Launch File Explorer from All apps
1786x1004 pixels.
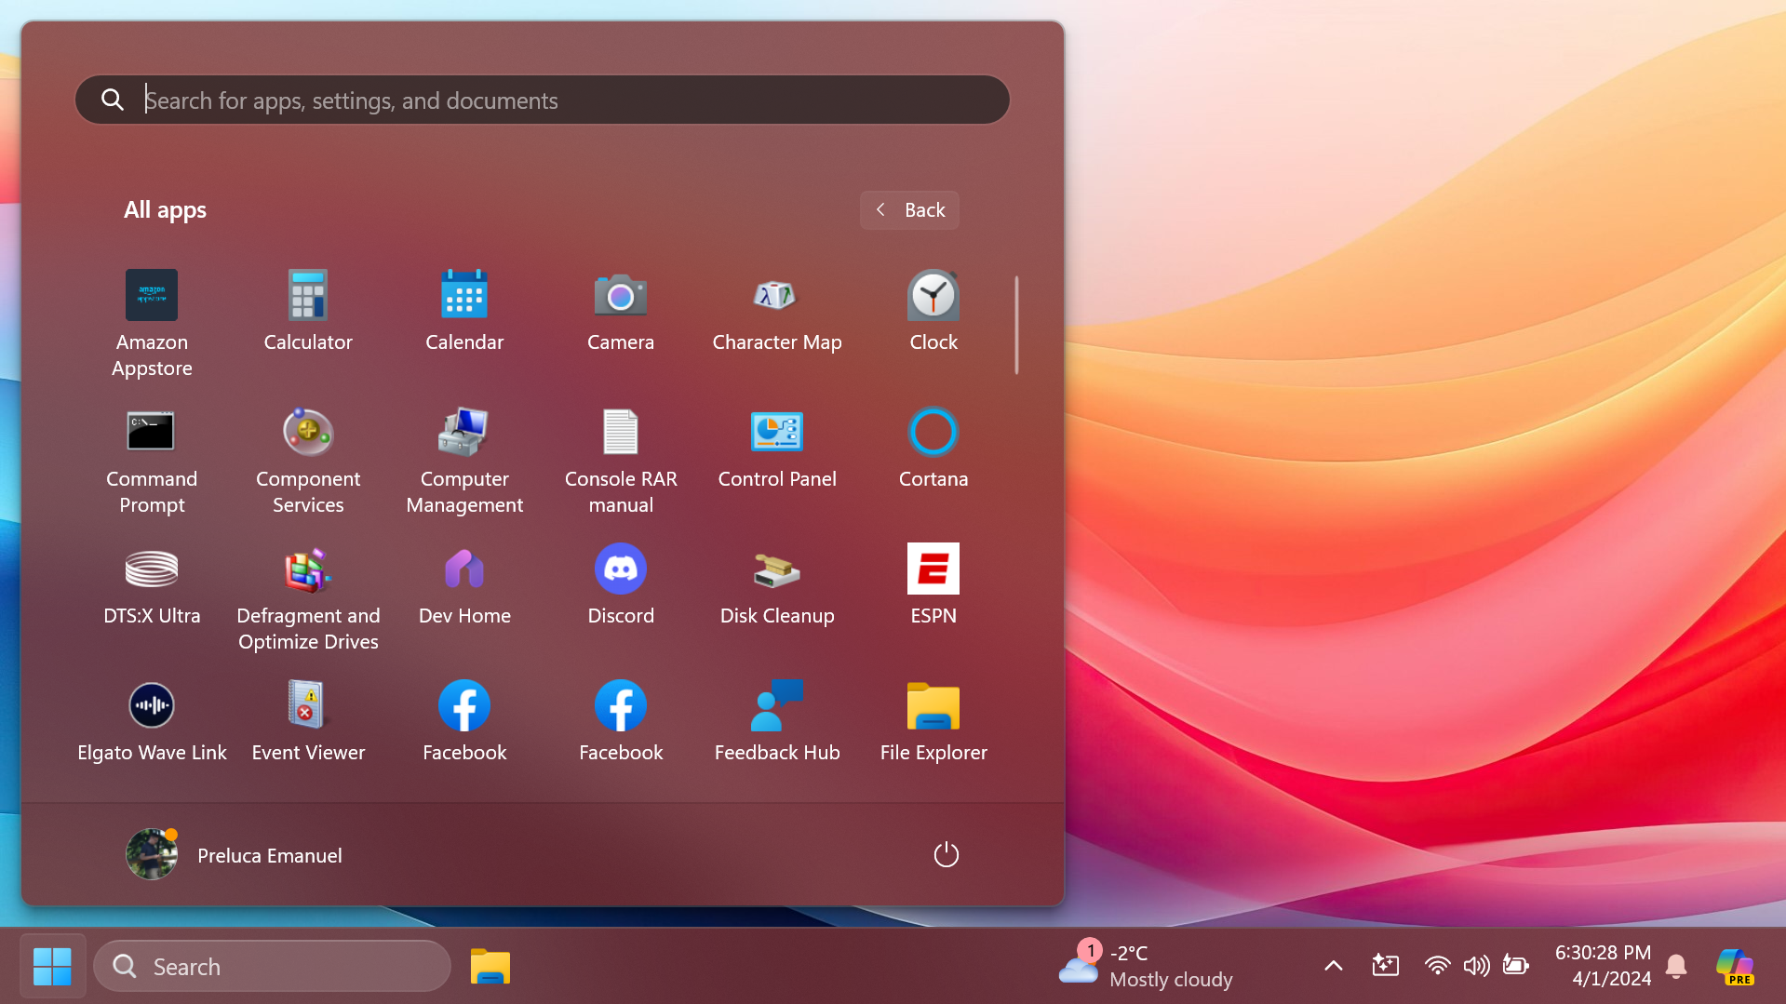point(933,721)
